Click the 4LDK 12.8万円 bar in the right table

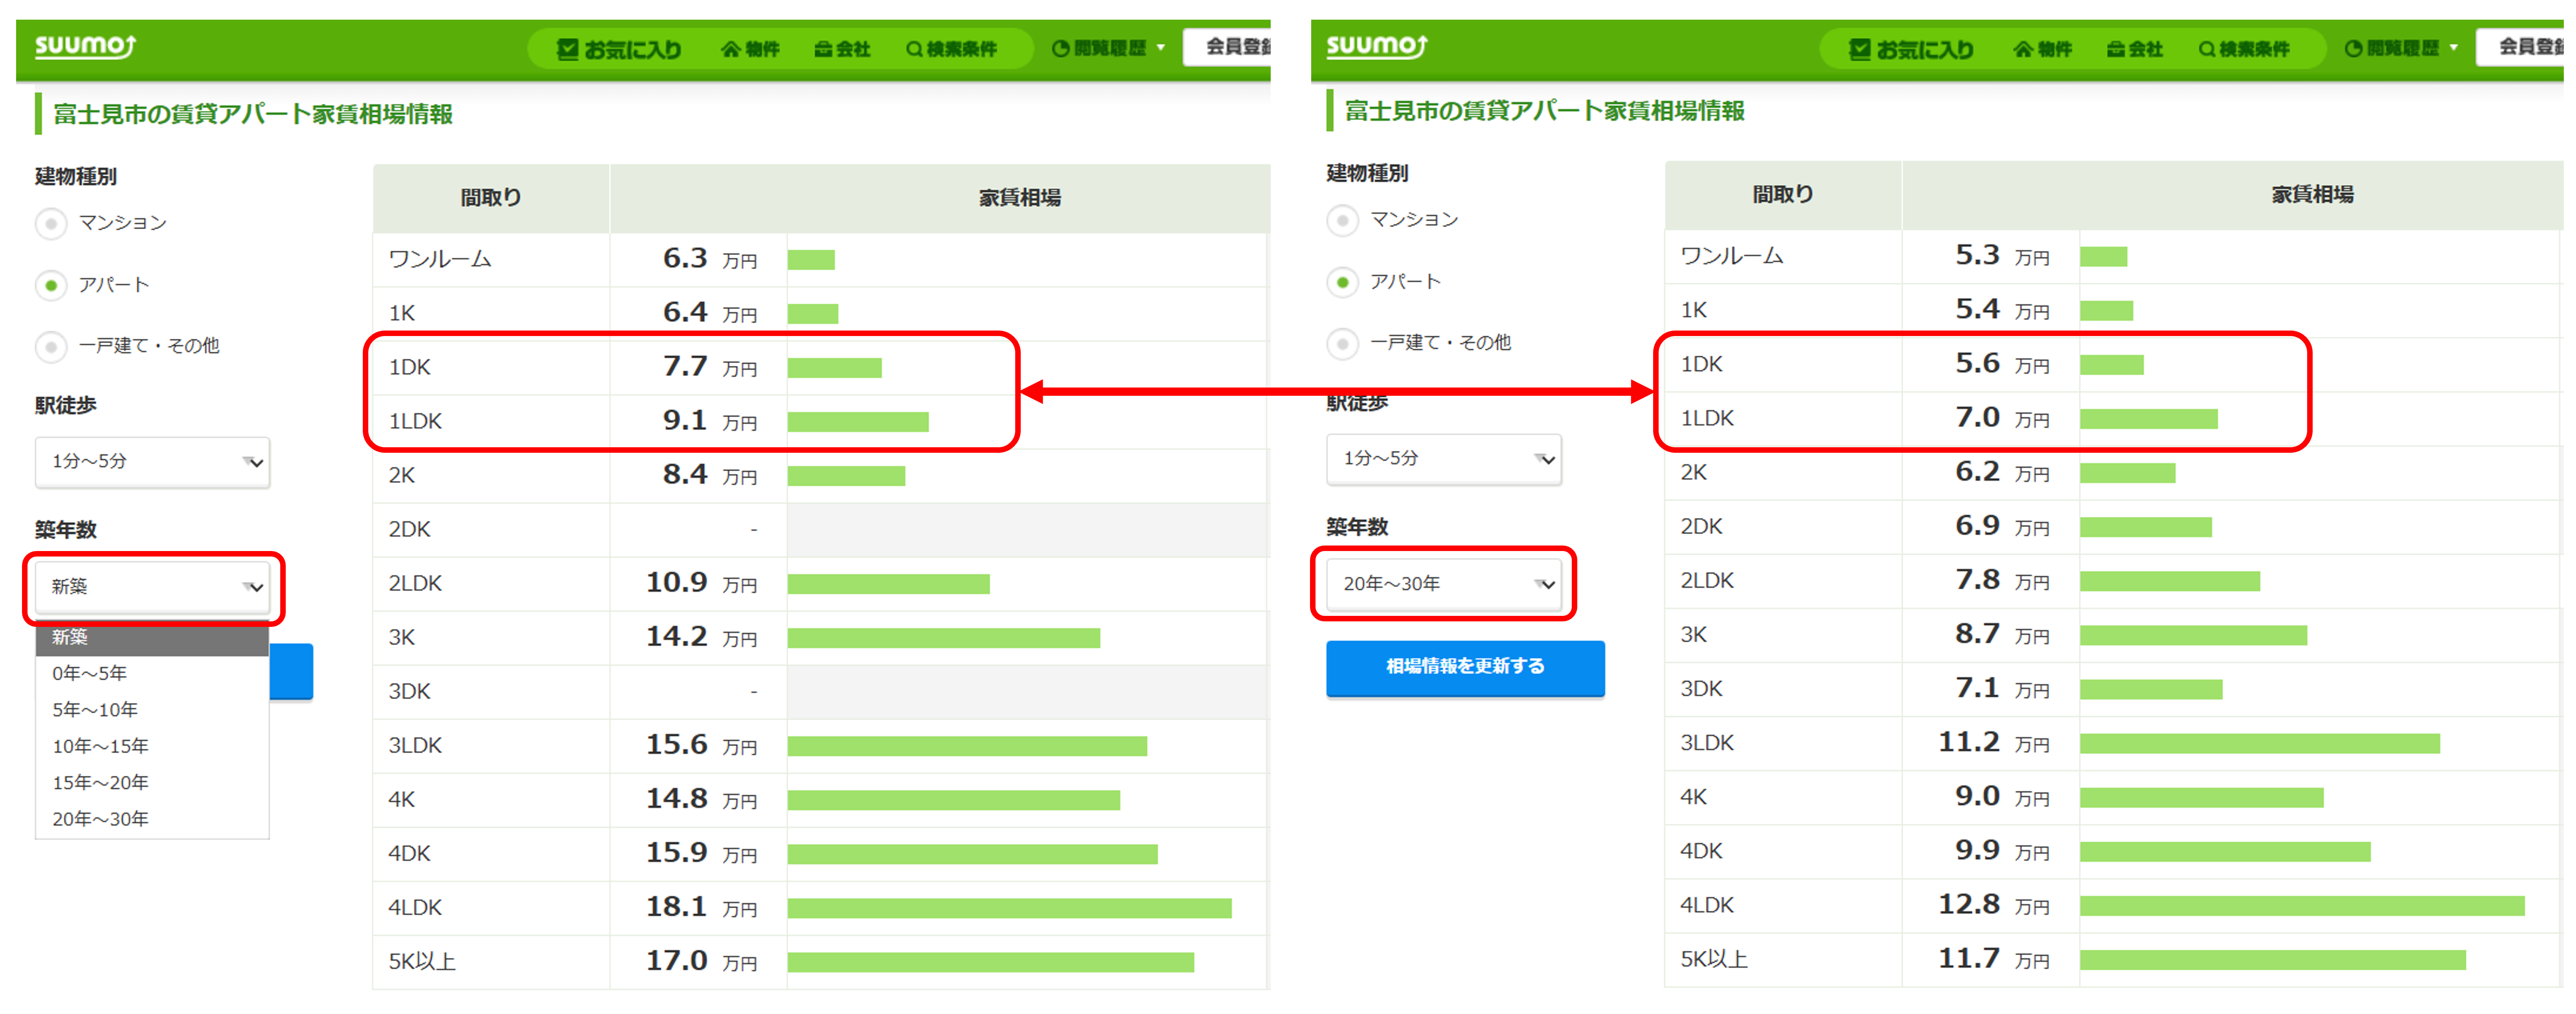(2302, 906)
